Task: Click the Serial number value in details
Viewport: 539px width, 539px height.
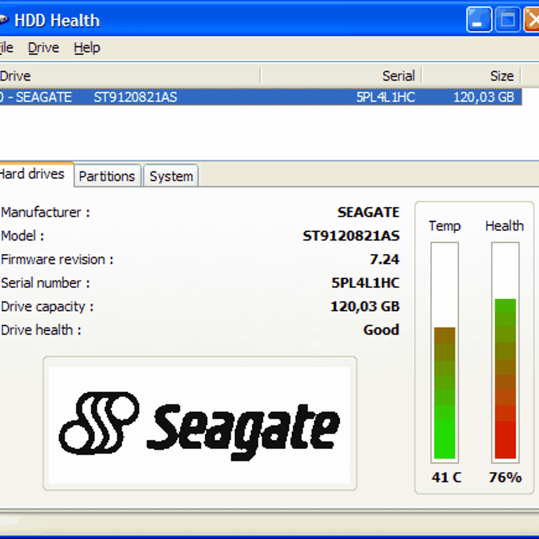Action: click(365, 283)
